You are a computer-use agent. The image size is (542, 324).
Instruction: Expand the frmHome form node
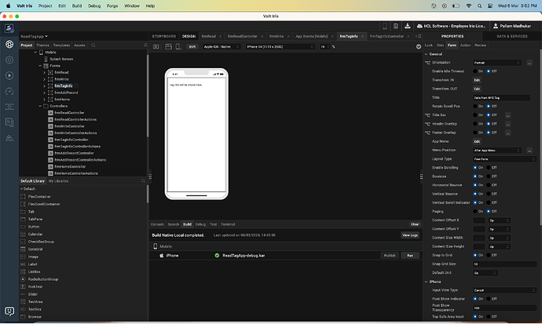coord(44,100)
